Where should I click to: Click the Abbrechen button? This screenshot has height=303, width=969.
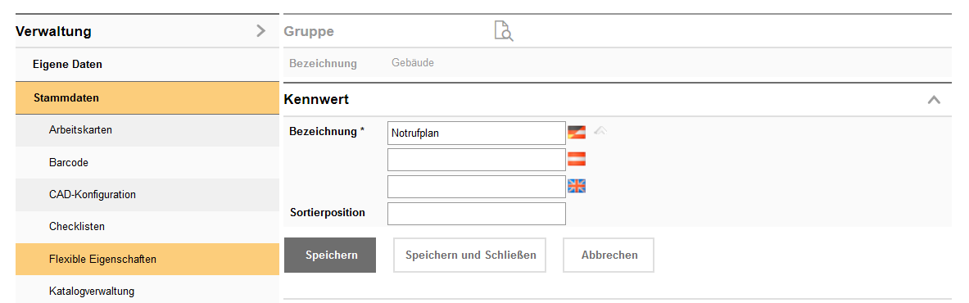(x=608, y=255)
